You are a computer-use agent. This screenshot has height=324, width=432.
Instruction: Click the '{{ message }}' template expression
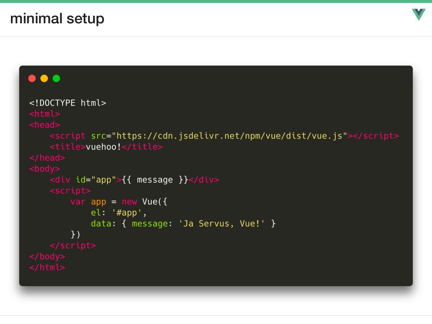[155, 180]
